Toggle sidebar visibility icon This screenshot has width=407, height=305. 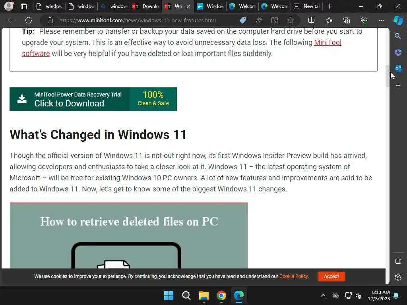pyautogui.click(x=398, y=261)
